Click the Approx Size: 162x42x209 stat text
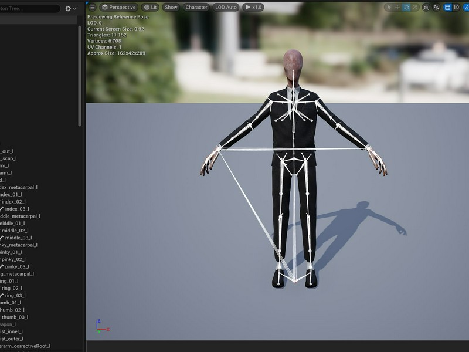This screenshot has height=352, width=469. click(116, 53)
